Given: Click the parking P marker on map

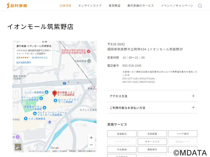Looking at the screenshot, I should point(50,122).
